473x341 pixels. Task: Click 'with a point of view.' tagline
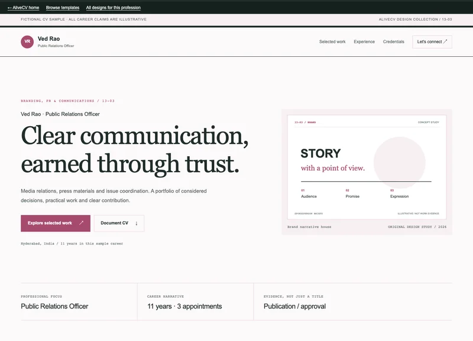[332, 168]
